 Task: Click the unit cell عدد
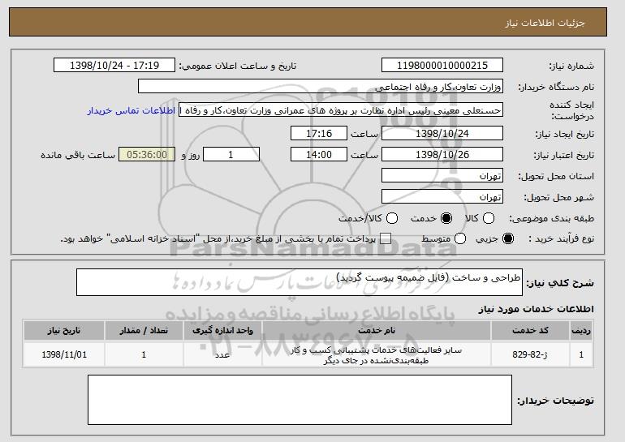[222, 354]
